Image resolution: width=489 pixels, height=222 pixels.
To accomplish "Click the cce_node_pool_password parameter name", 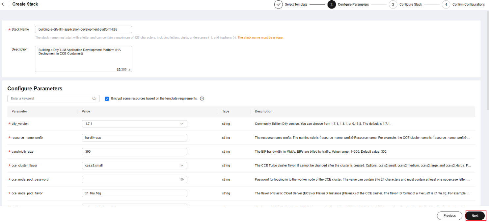I will (x=30, y=180).
